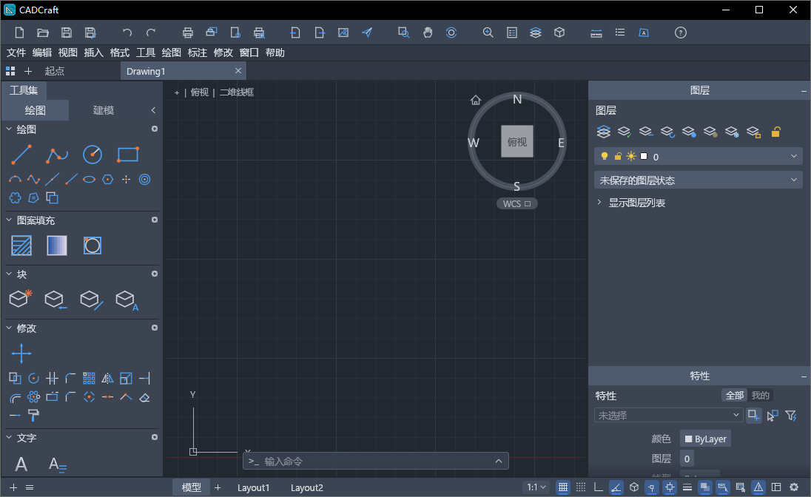
Task: Select the single-line Text tool
Action: pyautogui.click(x=21, y=464)
